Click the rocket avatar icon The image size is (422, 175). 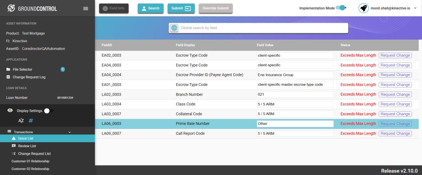[x=364, y=8]
